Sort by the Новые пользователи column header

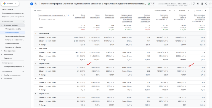pyautogui.click(x=95, y=16)
